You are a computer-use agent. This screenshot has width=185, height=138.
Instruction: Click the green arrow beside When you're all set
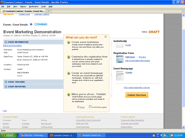69,94
